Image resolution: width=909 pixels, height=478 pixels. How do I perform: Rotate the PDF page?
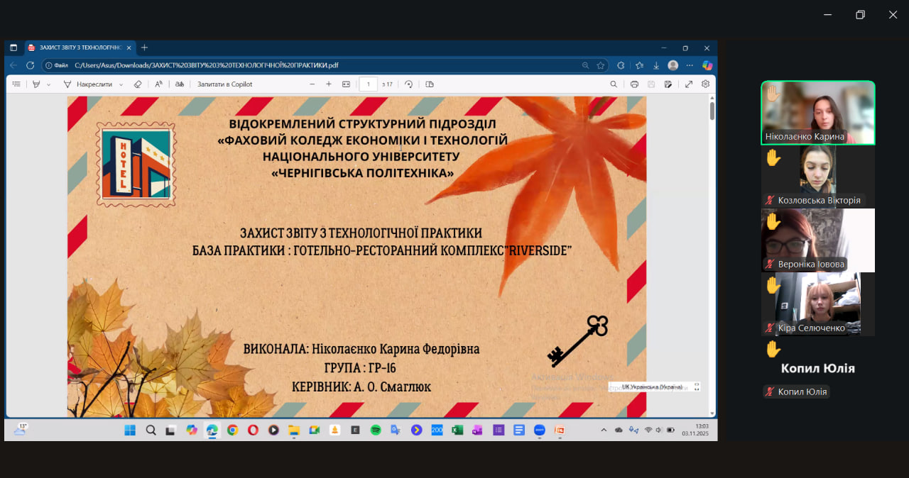pos(408,84)
